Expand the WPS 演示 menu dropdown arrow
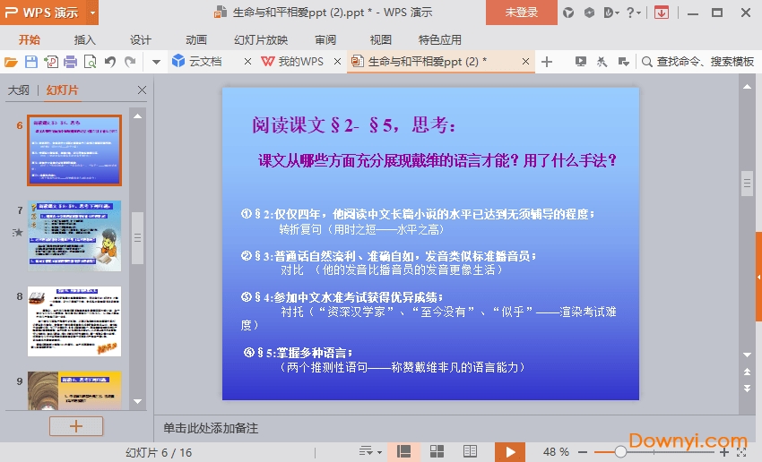 tap(92, 13)
